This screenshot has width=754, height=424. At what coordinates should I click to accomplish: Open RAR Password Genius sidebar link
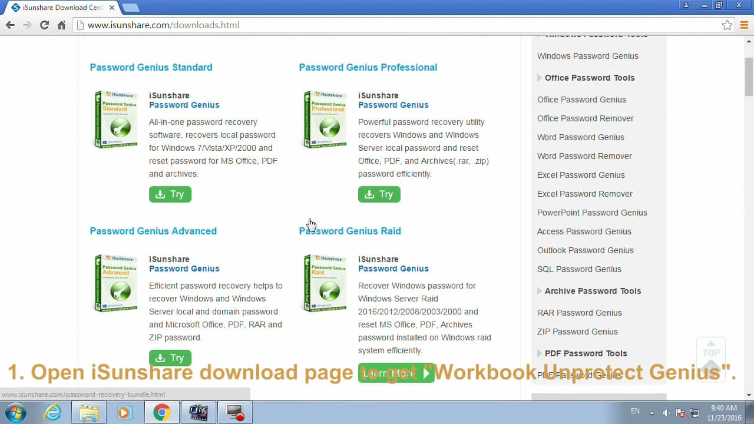click(x=580, y=313)
